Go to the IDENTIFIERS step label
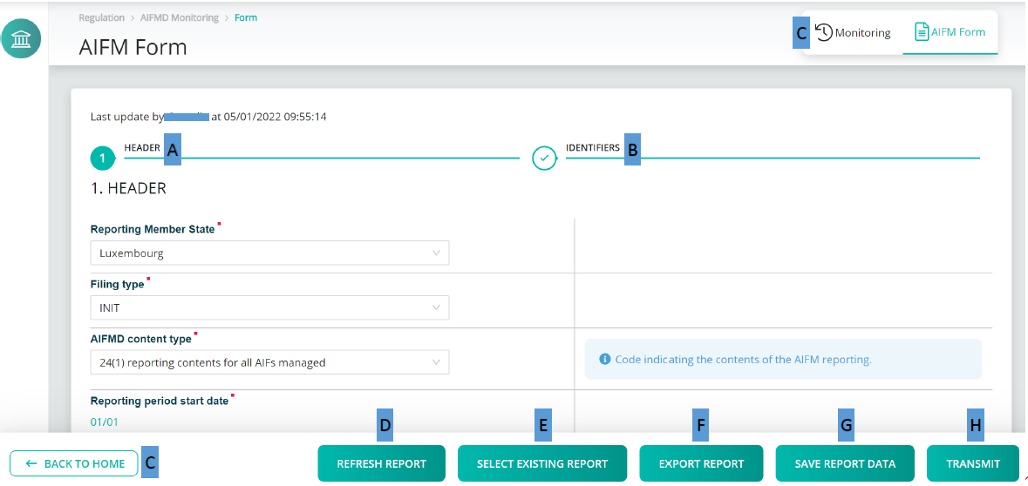Viewport: 1028px width, 486px height. [x=593, y=148]
